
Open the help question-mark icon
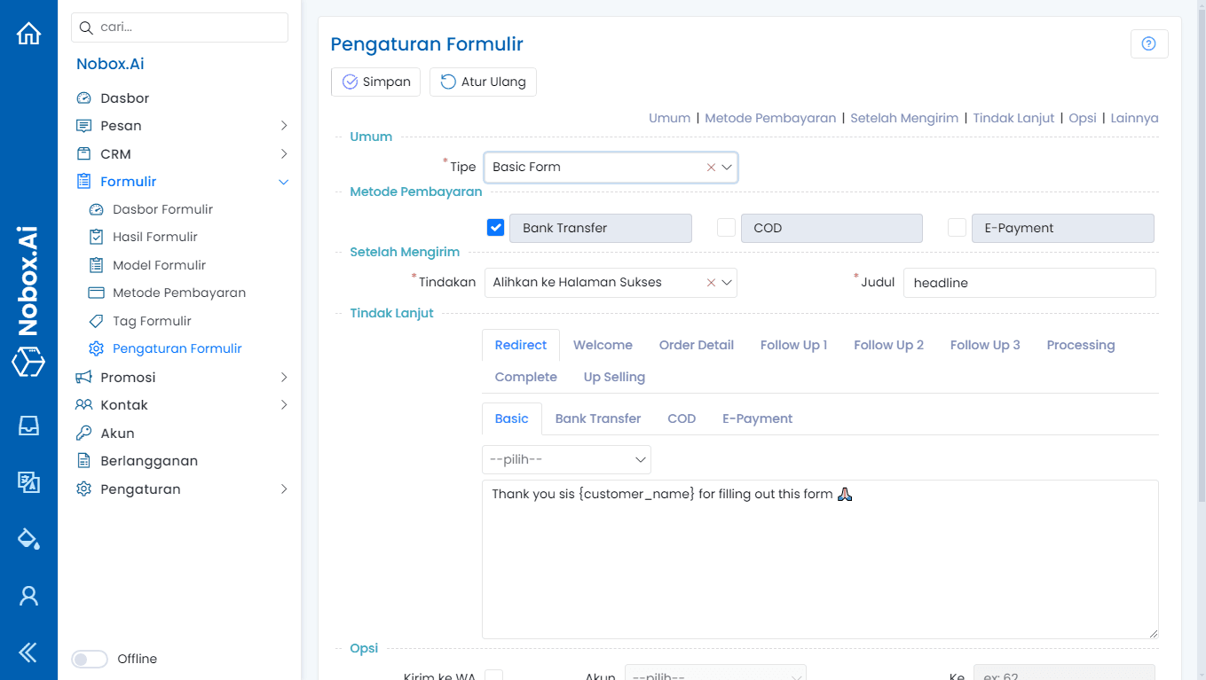[x=1149, y=43]
